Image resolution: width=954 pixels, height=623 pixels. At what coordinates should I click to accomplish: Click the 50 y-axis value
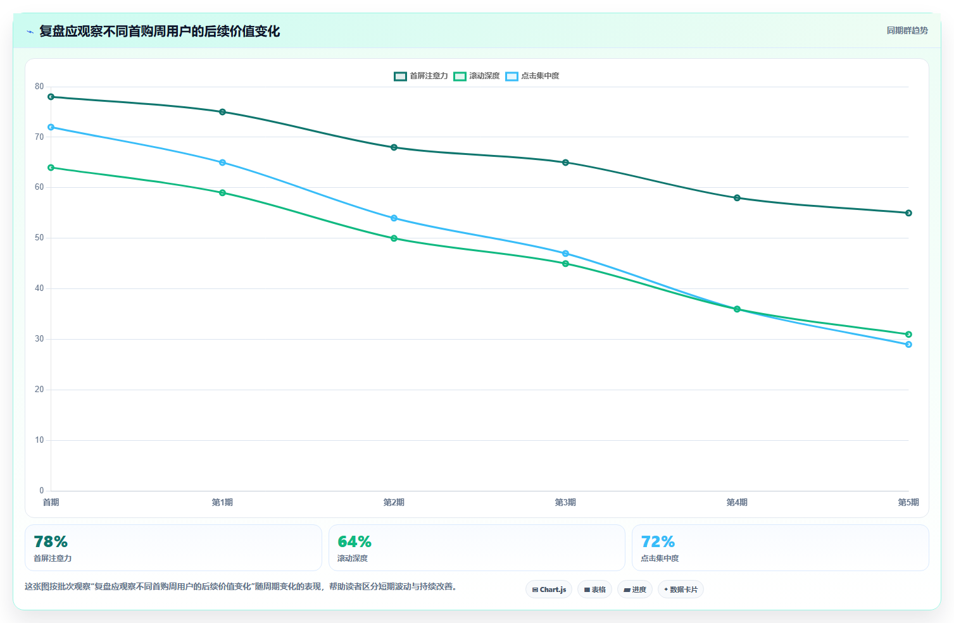39,238
